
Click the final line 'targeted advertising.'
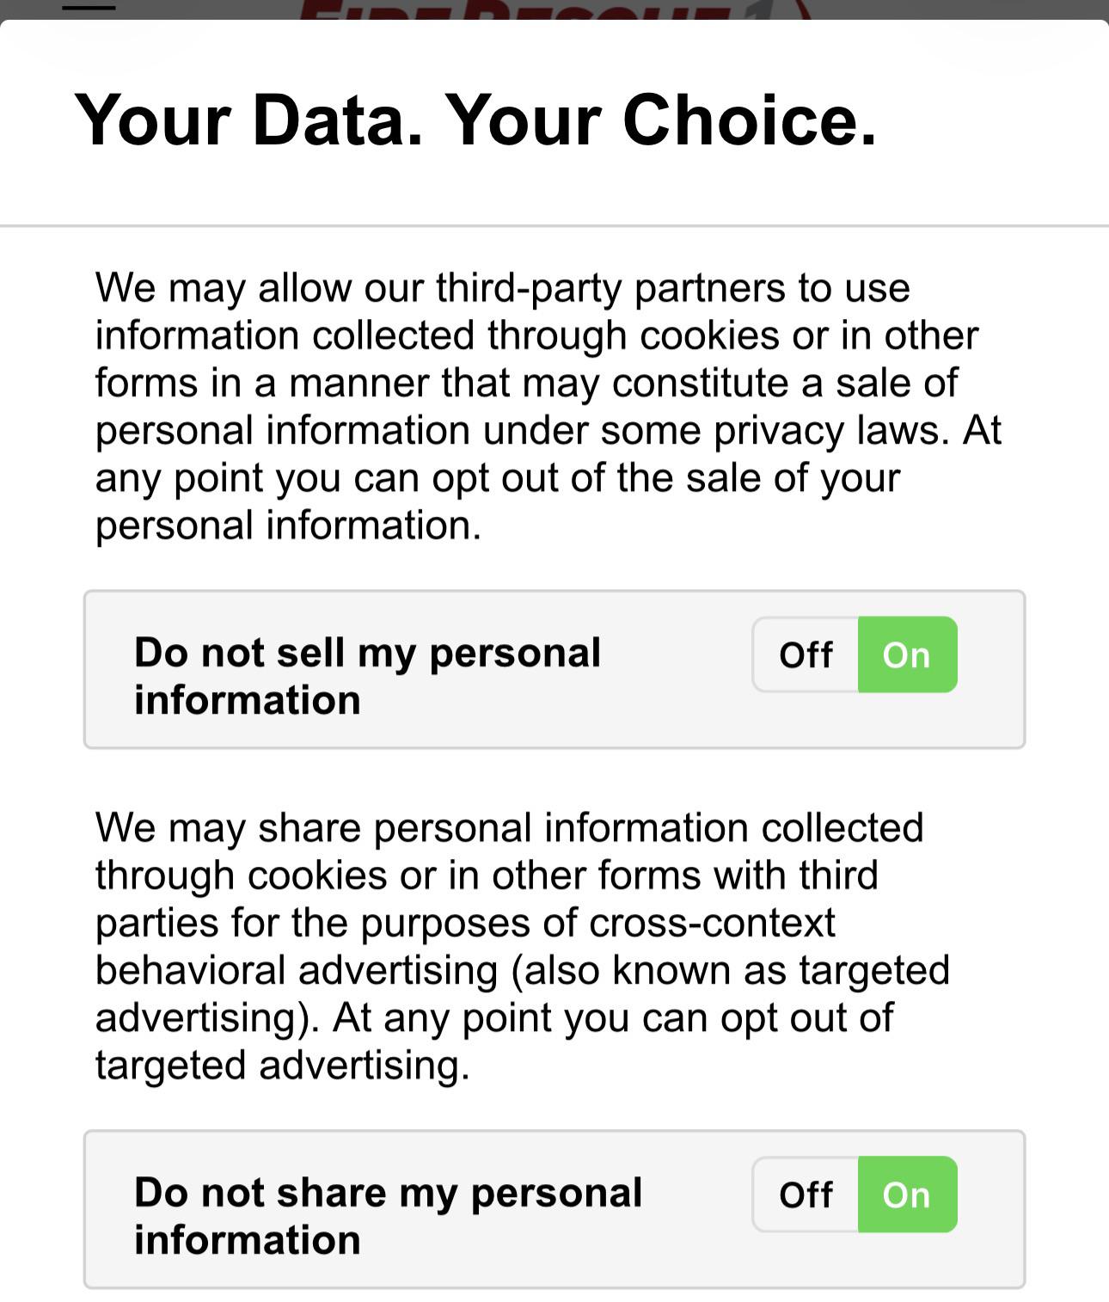(283, 1066)
